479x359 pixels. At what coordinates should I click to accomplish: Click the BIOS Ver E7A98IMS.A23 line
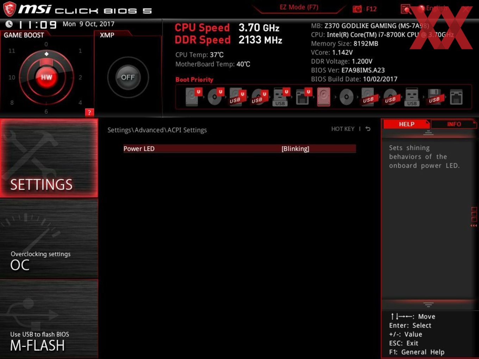pos(348,70)
